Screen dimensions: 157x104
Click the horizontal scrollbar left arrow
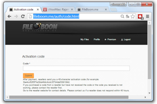coord(7,97)
